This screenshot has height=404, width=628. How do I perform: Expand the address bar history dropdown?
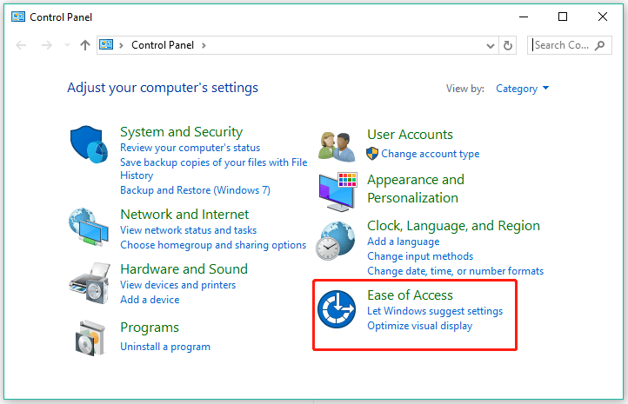coord(491,45)
